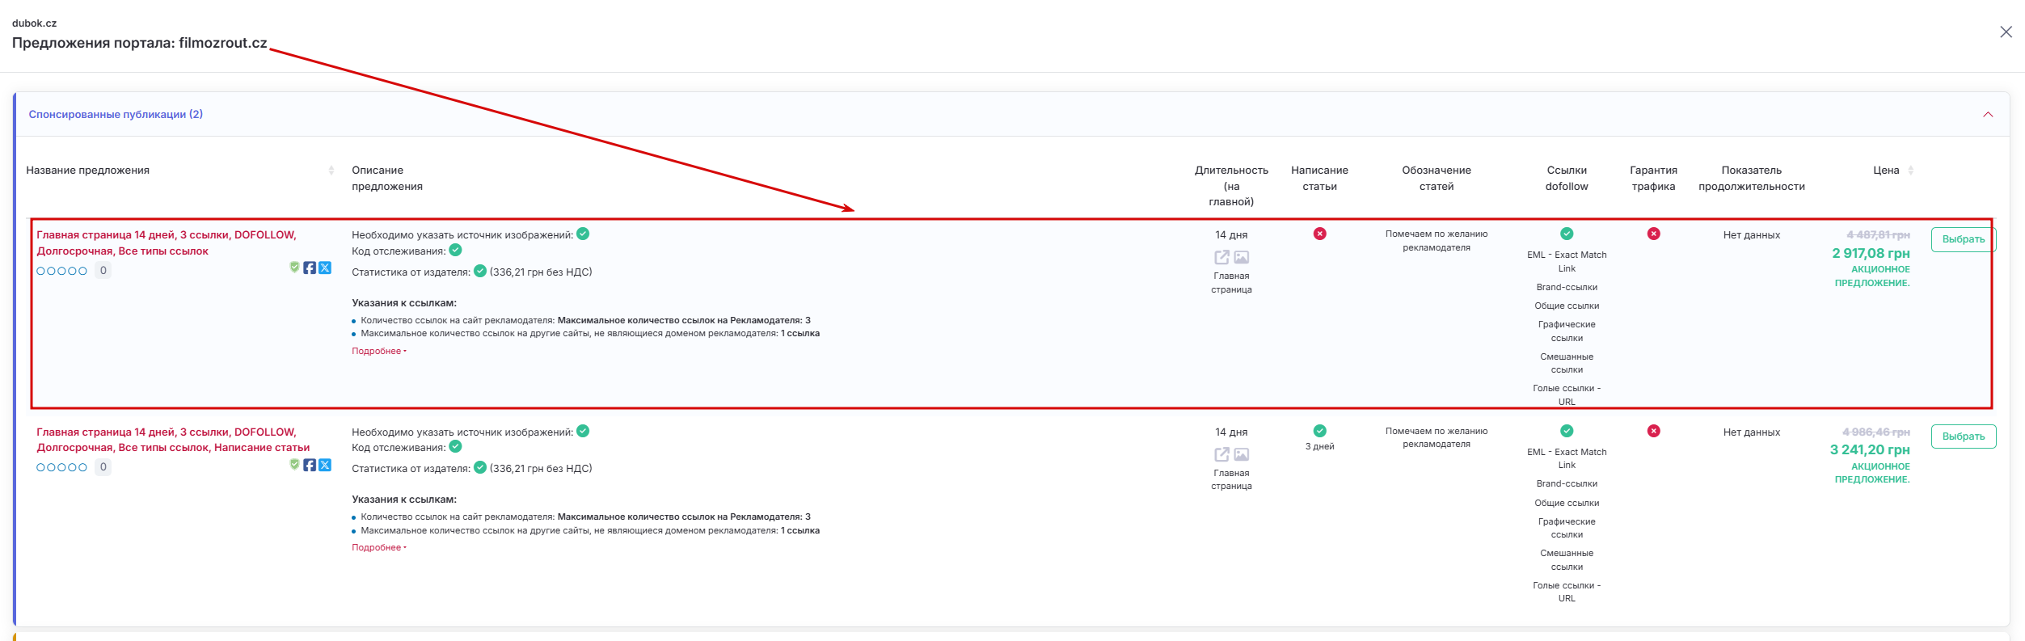Viewport: 2025px width, 641px height.
Task: Close the portal offers dialog
Action: pos(2006,32)
